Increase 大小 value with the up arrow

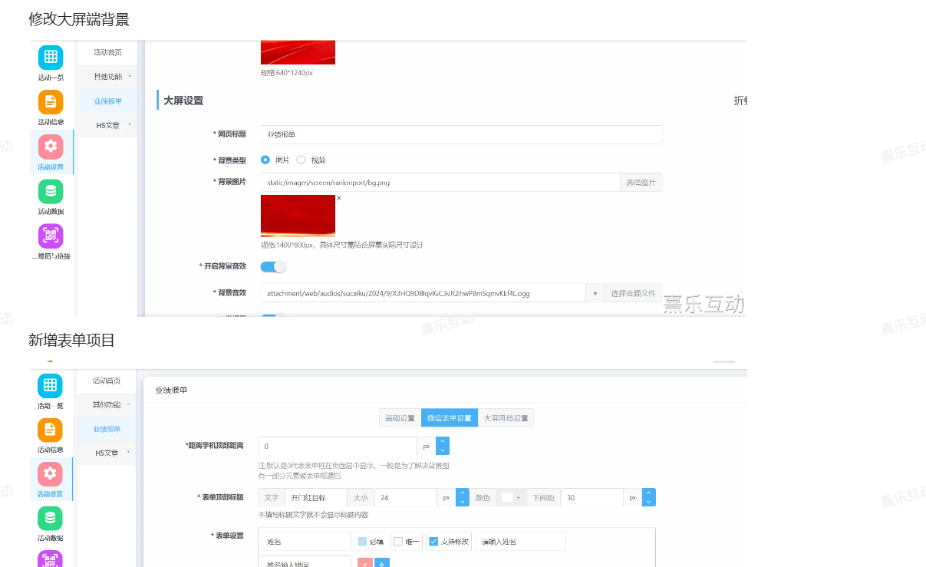pos(463,493)
